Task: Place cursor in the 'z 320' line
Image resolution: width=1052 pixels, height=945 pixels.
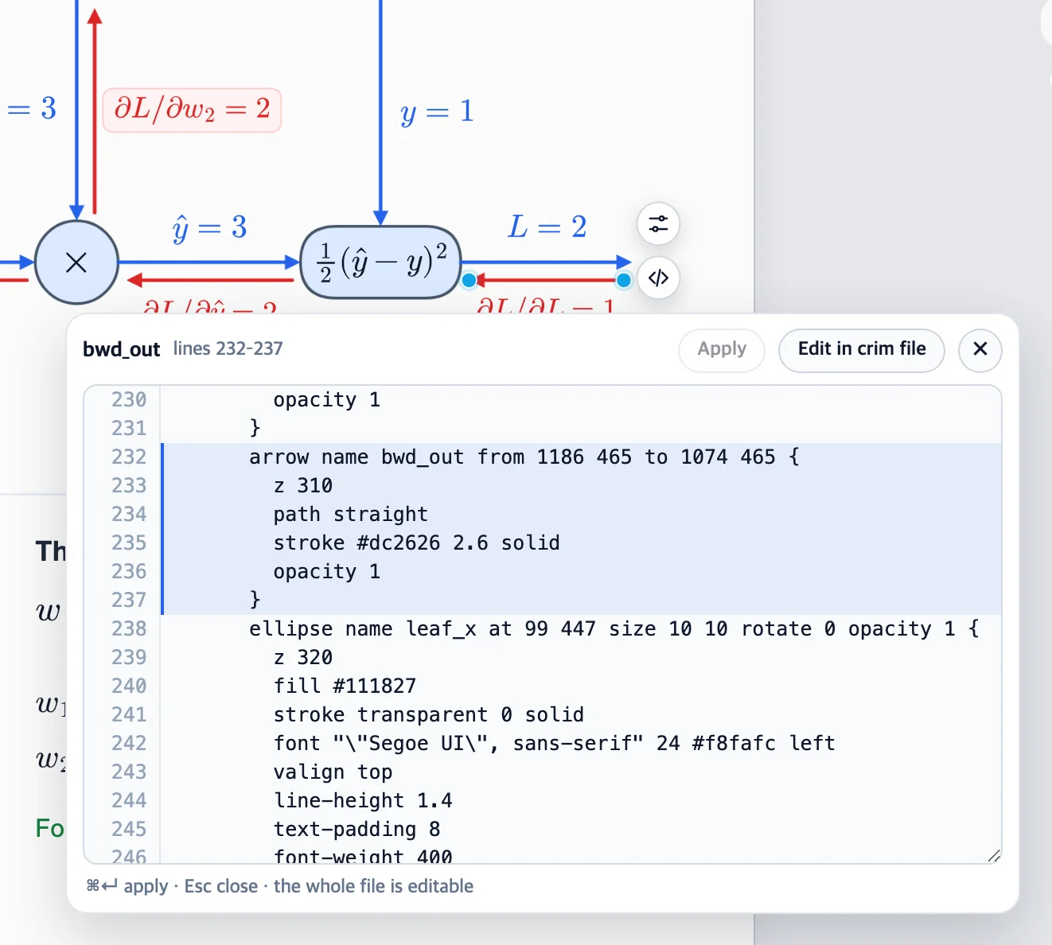Action: point(302,658)
